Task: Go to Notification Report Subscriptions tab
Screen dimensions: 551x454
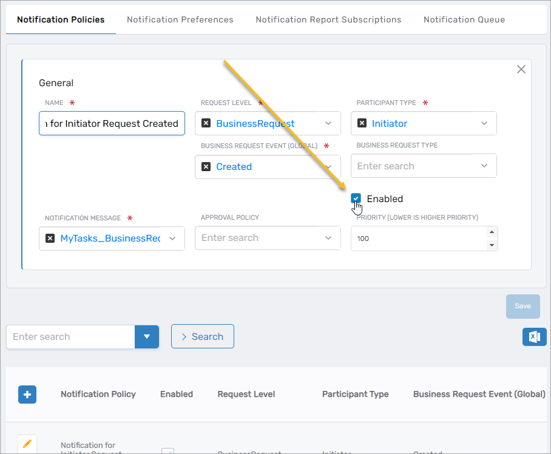Action: tap(328, 19)
